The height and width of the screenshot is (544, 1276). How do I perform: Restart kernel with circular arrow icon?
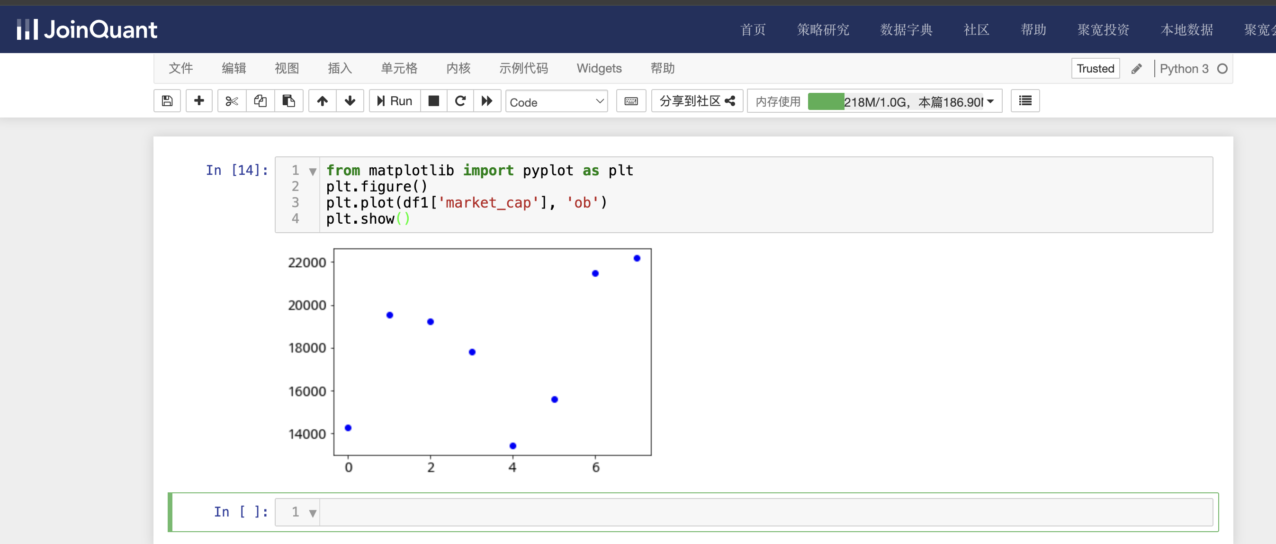coord(460,101)
